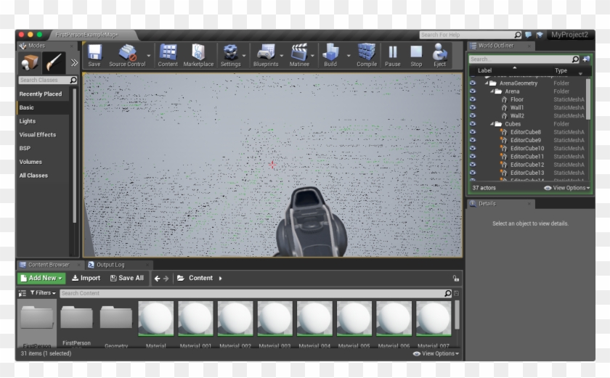Screen dimensions: 610x378
Task: Click the Source Control toolbar icon
Action: 127,55
